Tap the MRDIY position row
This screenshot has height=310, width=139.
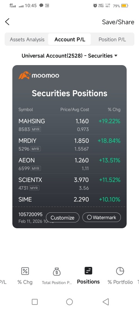pyautogui.click(x=69, y=144)
